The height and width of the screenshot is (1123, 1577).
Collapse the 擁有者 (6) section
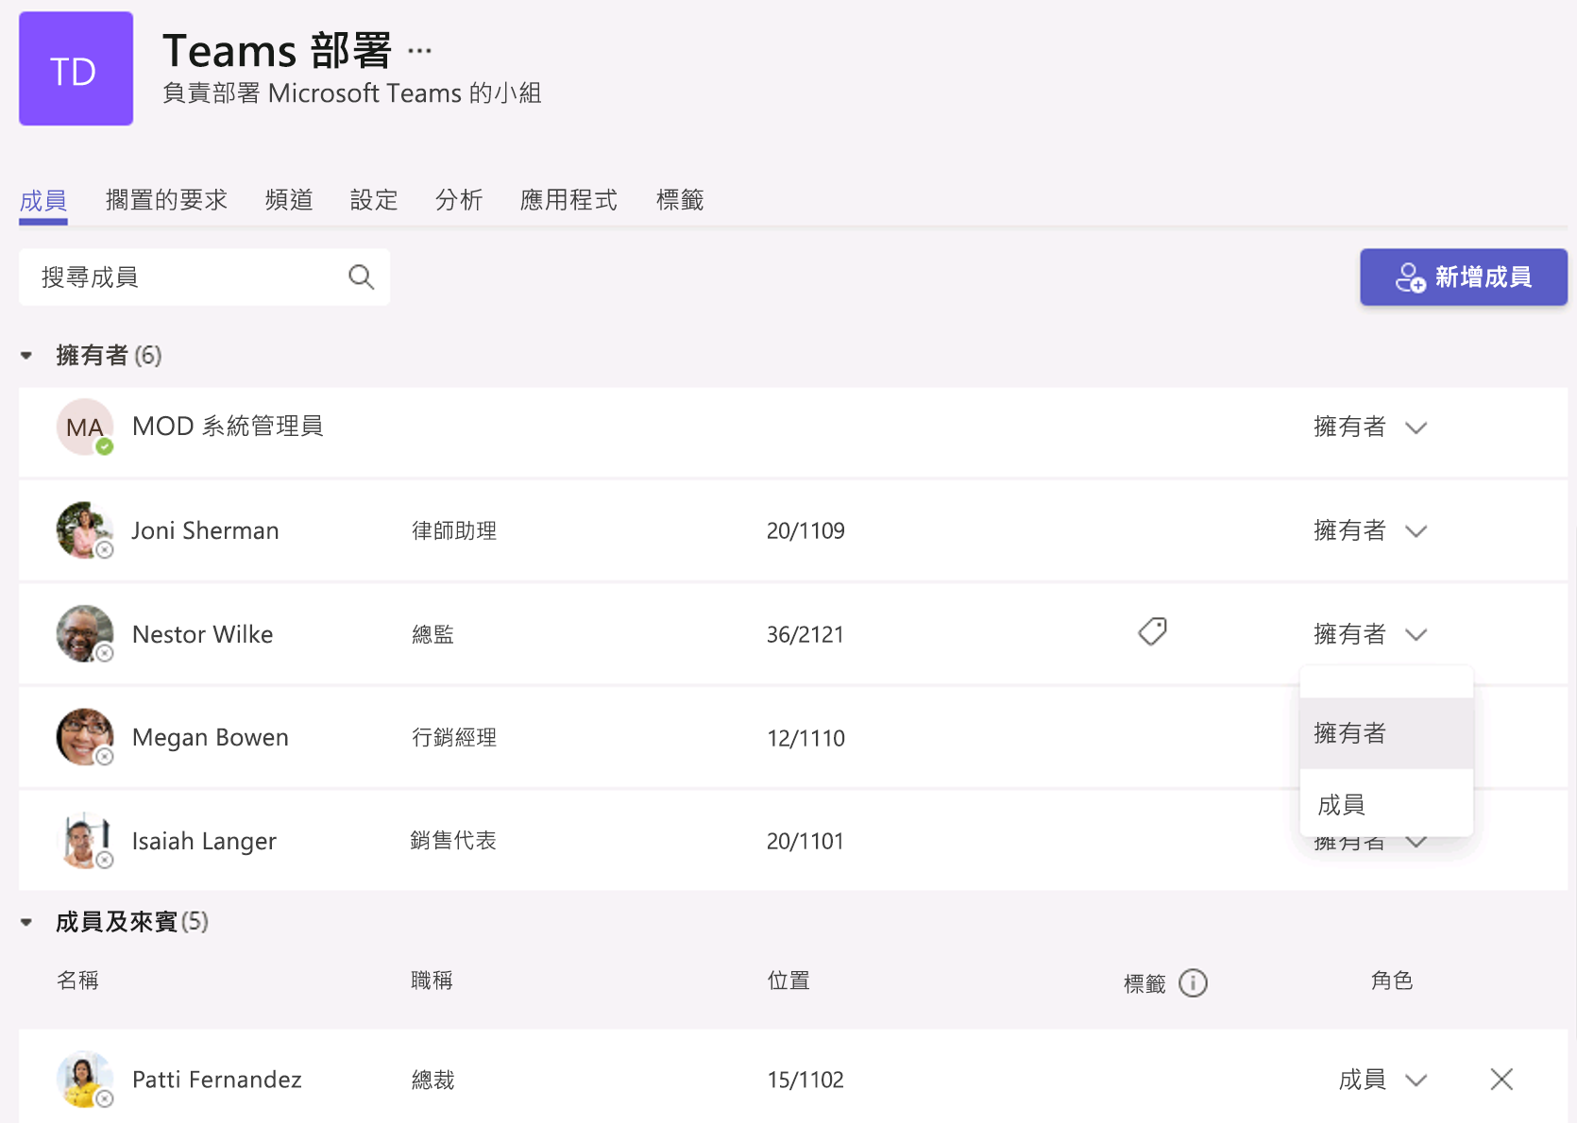[26, 356]
